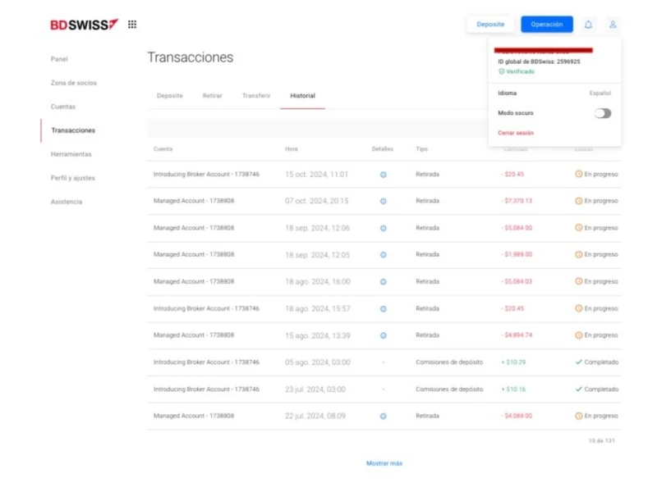Click the Deposite button in header
The height and width of the screenshot is (492, 671).
[490, 25]
